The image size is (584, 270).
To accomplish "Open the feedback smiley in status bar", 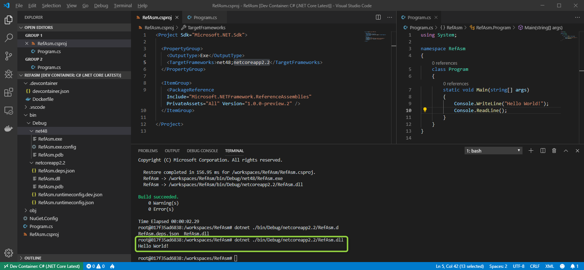I will 562,266.
